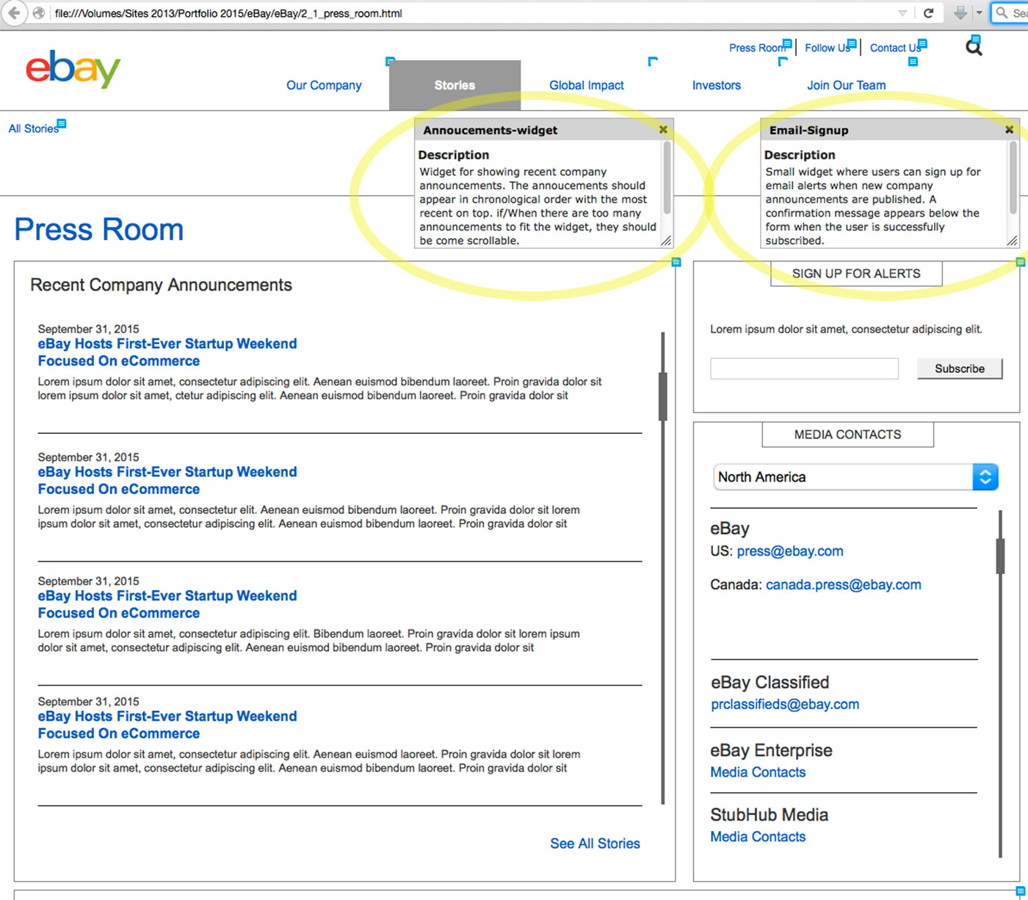Click the Press Room page heading
The height and width of the screenshot is (900, 1028).
99,230
